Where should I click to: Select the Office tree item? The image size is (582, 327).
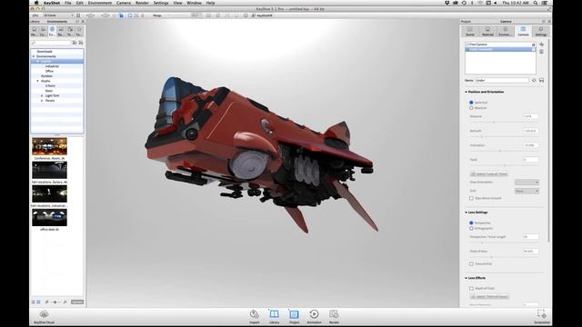(x=49, y=71)
